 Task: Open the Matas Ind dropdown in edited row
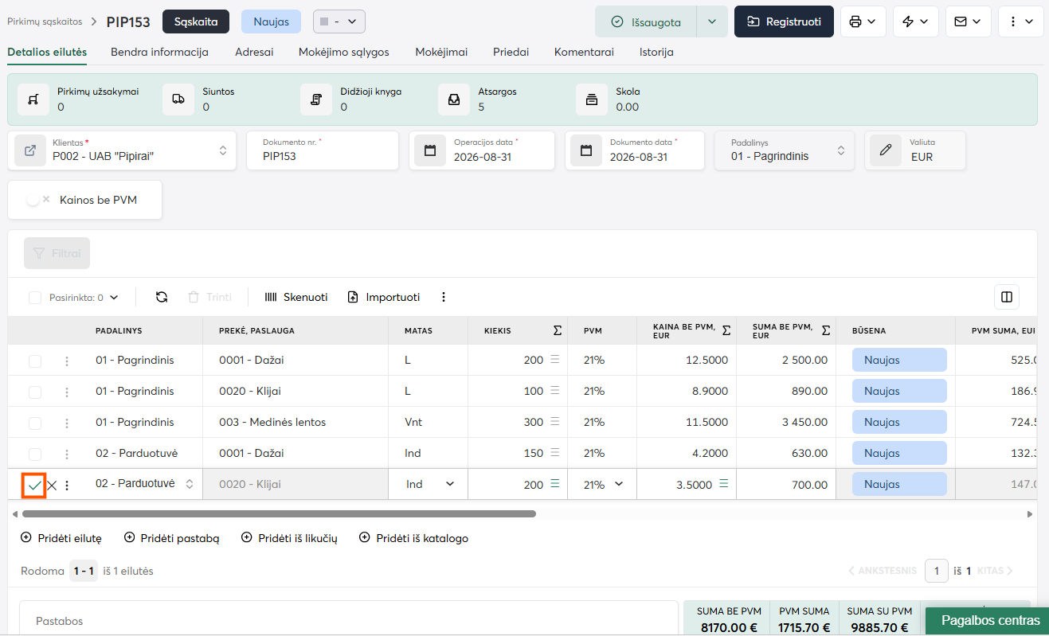[429, 484]
